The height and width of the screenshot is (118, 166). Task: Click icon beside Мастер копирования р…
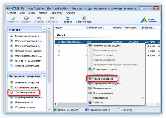coord(12,46)
